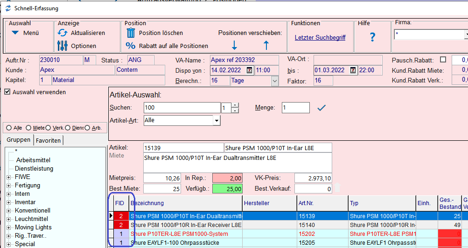Open Hilfe question mark icon
Image resolution: width=468 pixels, height=248 pixels.
tap(372, 37)
